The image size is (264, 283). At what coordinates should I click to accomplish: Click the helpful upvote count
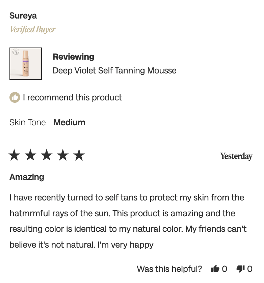(x=225, y=269)
